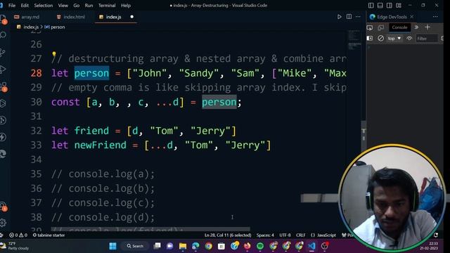Open the Run and Debug view
450x253 pixels.
pos(3,70)
